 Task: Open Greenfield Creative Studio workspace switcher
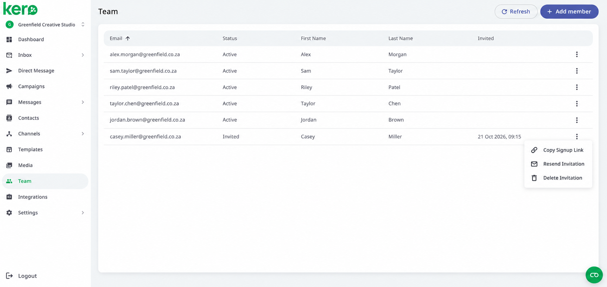pyautogui.click(x=45, y=25)
